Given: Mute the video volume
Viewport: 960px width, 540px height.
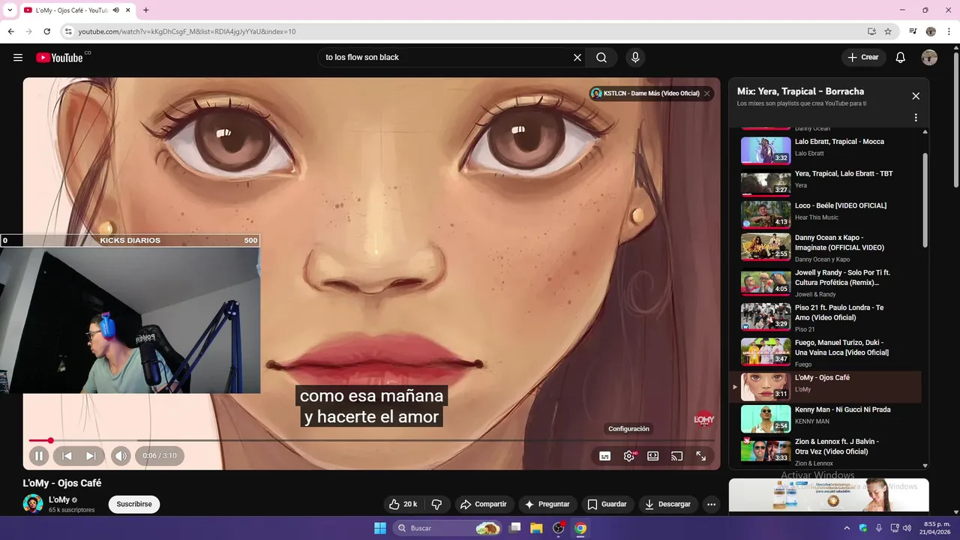Looking at the screenshot, I should 121,455.
